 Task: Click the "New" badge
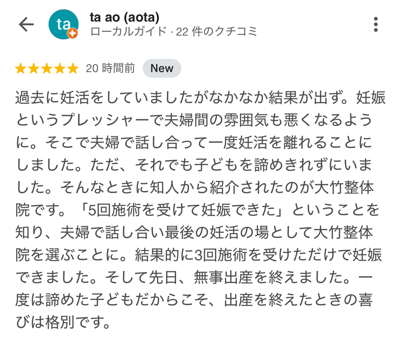tap(162, 68)
